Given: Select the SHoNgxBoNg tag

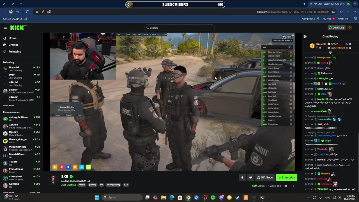Looking at the screenshot, I should 113,185.
